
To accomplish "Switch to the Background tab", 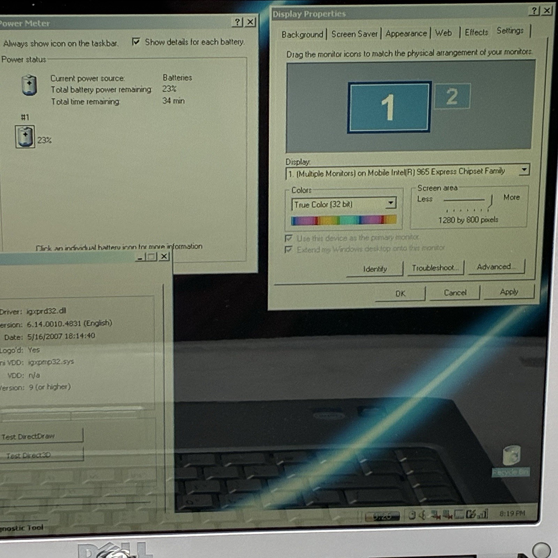I will 302,35.
